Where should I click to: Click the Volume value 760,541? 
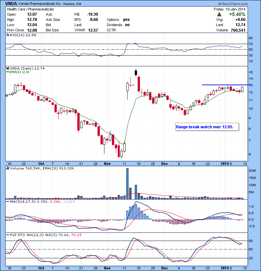point(238,30)
